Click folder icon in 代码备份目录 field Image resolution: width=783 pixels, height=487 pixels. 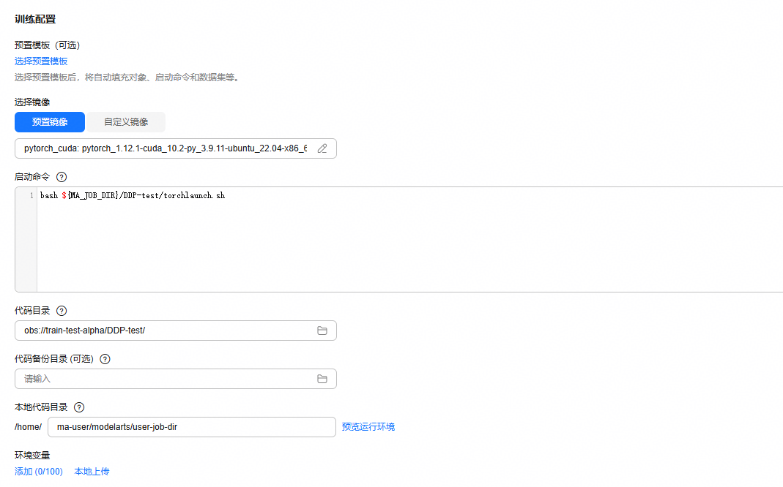point(322,379)
